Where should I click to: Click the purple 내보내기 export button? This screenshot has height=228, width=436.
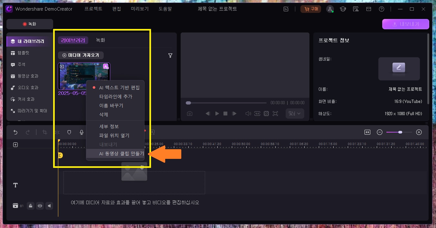pyautogui.click(x=405, y=24)
